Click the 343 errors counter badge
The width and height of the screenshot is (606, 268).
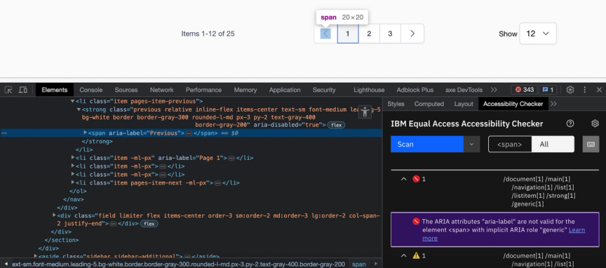[x=524, y=90]
